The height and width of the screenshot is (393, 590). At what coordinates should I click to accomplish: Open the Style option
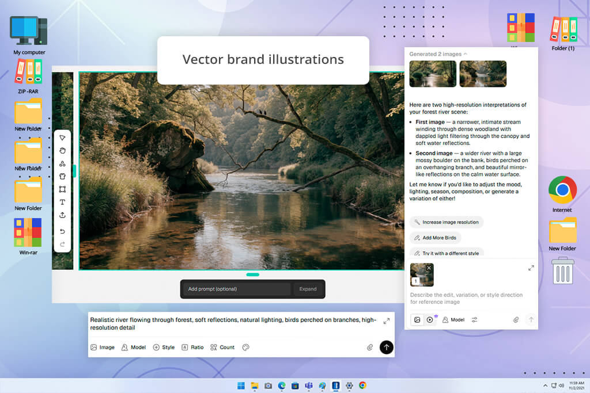coord(164,347)
